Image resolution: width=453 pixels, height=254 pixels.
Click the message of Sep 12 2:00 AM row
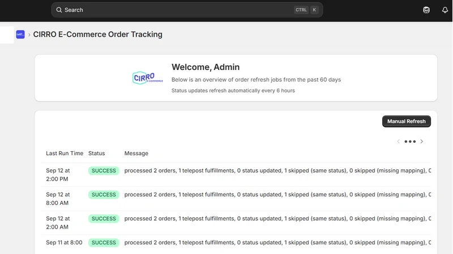[x=277, y=218]
